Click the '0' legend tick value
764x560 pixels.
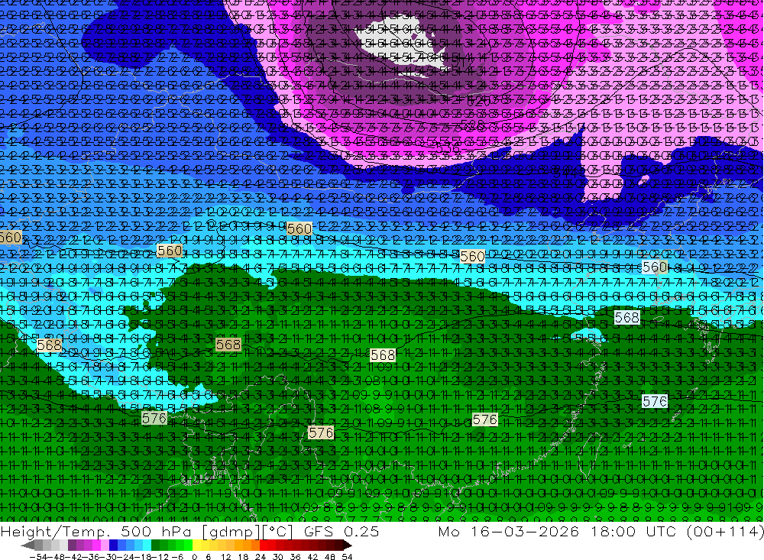point(194,557)
